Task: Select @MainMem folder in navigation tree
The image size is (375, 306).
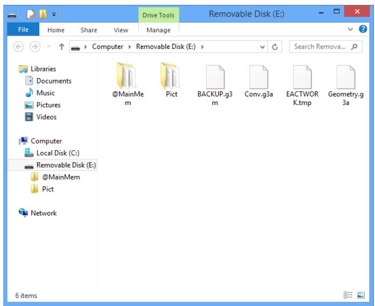Action: [61, 177]
